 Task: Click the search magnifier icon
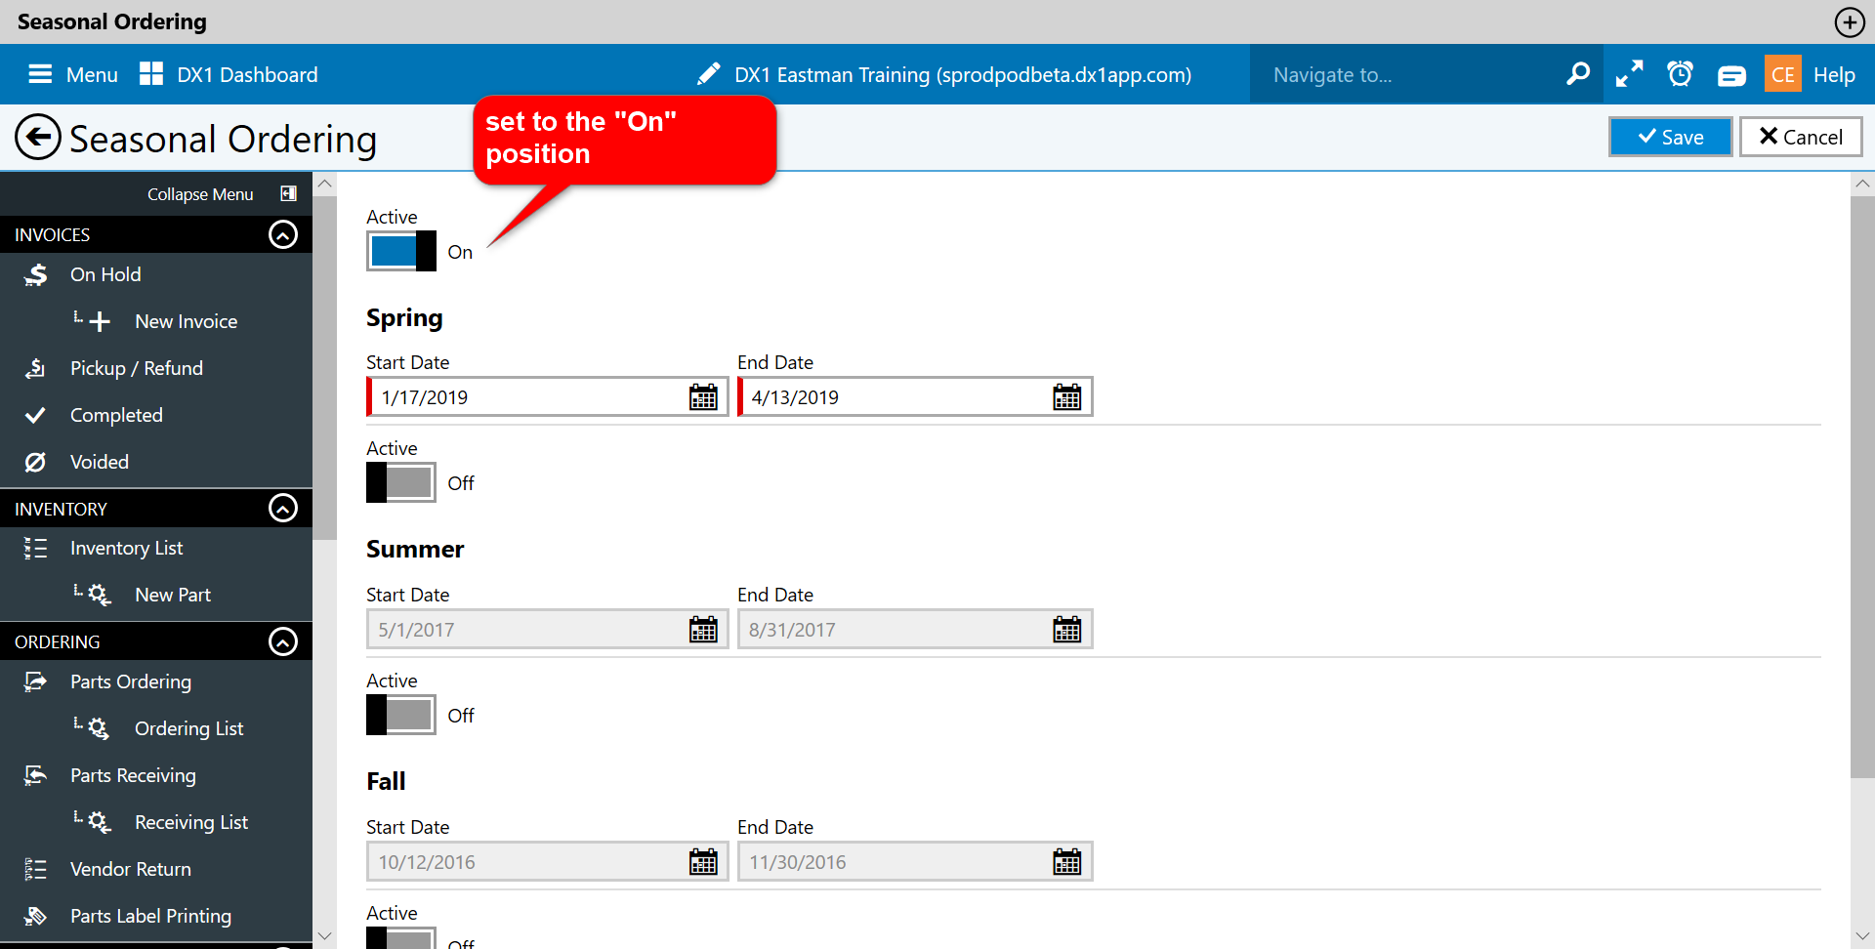coord(1578,74)
